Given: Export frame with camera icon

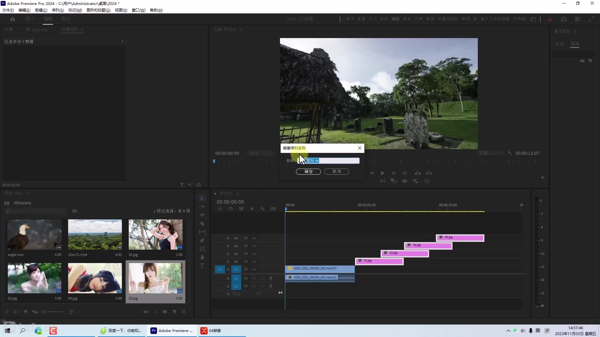Looking at the screenshot, I should (x=405, y=181).
